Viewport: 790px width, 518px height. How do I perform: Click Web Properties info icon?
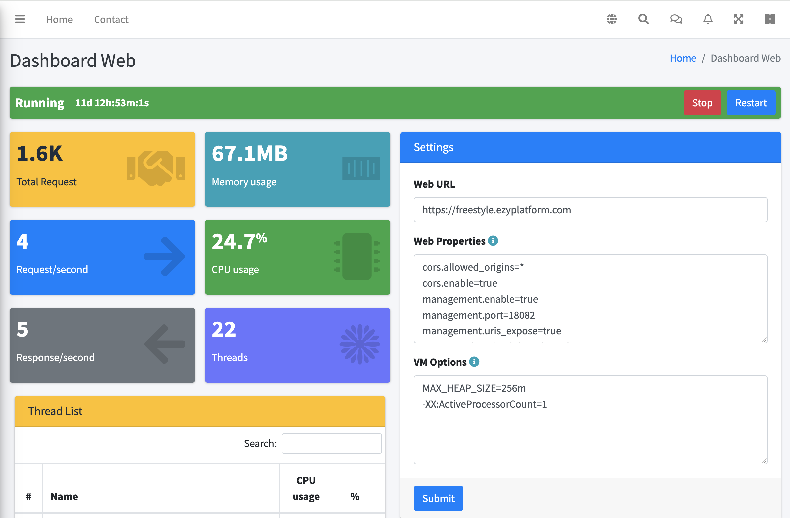[493, 241]
